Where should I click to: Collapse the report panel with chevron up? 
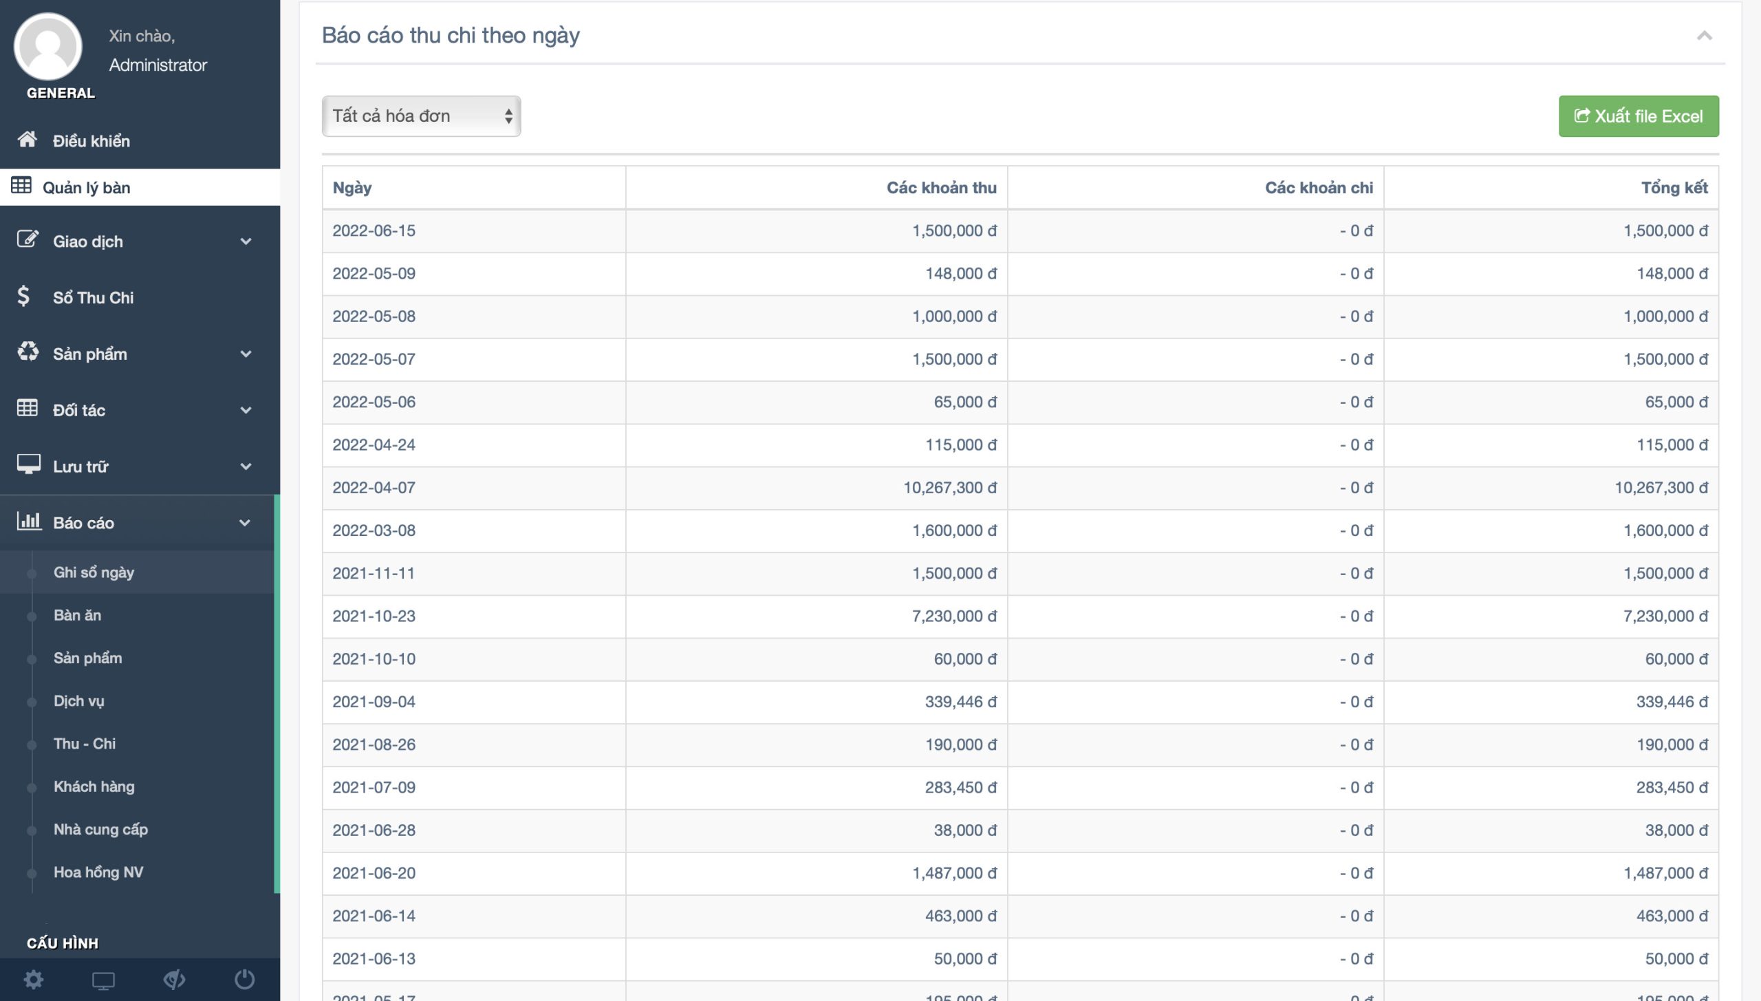[x=1704, y=36]
